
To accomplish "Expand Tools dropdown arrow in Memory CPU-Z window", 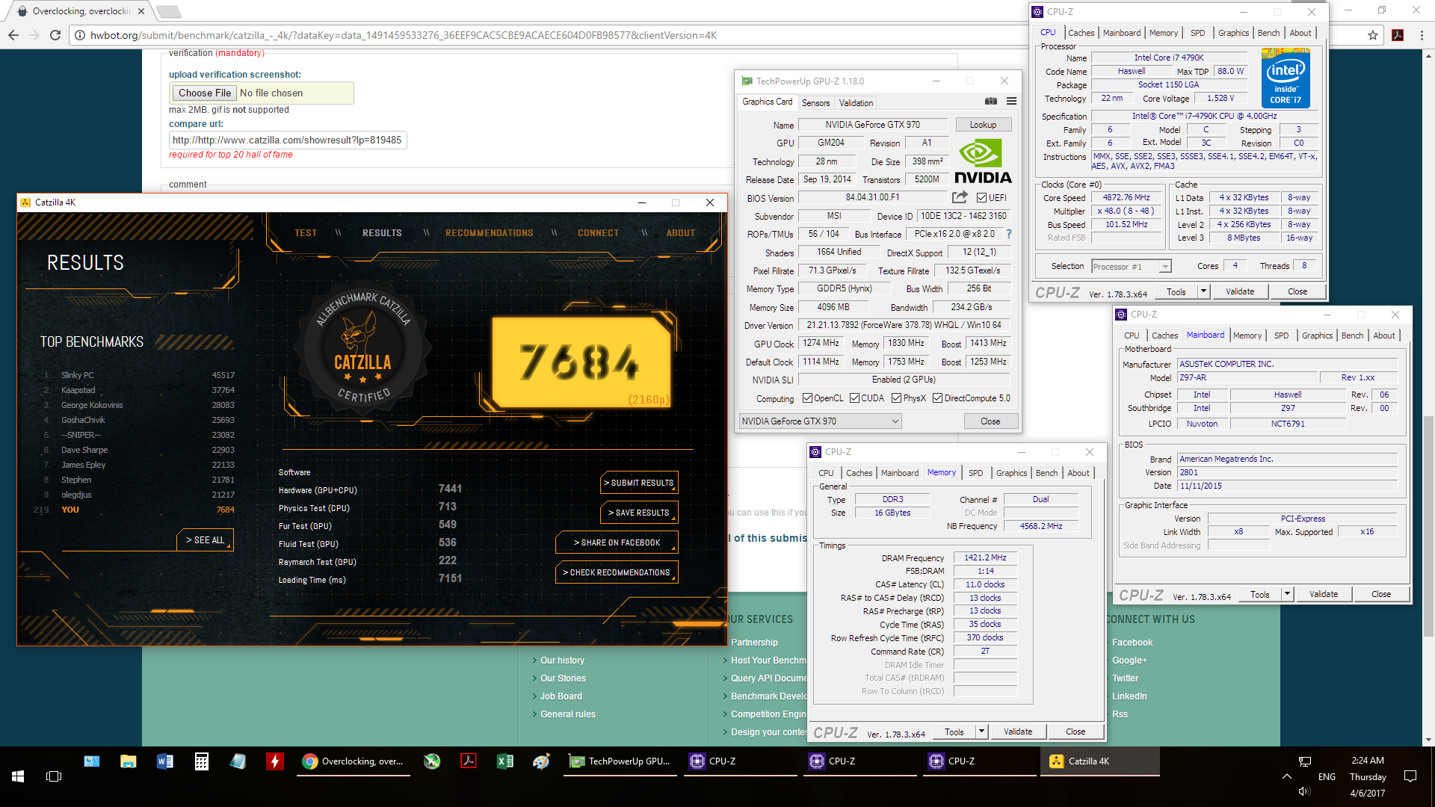I will tap(981, 732).
